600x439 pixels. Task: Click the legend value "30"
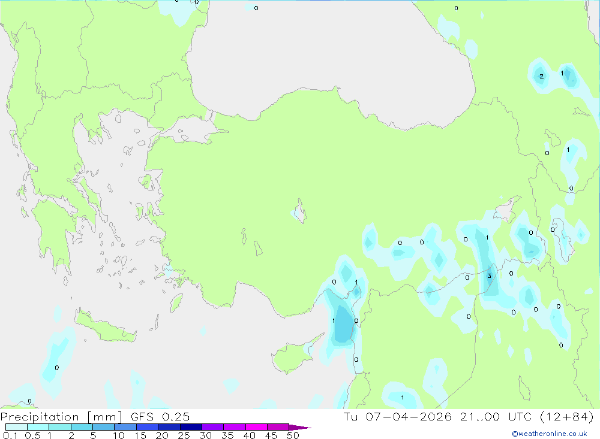tap(205, 435)
